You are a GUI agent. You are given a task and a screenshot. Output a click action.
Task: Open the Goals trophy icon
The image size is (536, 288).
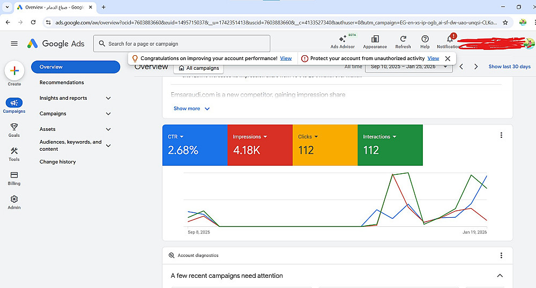(14, 127)
